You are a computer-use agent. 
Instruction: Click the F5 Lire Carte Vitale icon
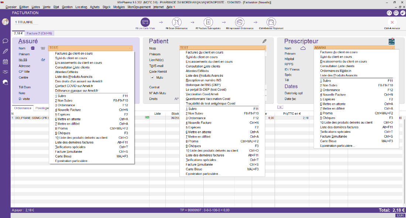pyautogui.click(x=145, y=22)
